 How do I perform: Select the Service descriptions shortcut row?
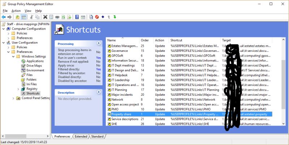[x=189, y=119]
